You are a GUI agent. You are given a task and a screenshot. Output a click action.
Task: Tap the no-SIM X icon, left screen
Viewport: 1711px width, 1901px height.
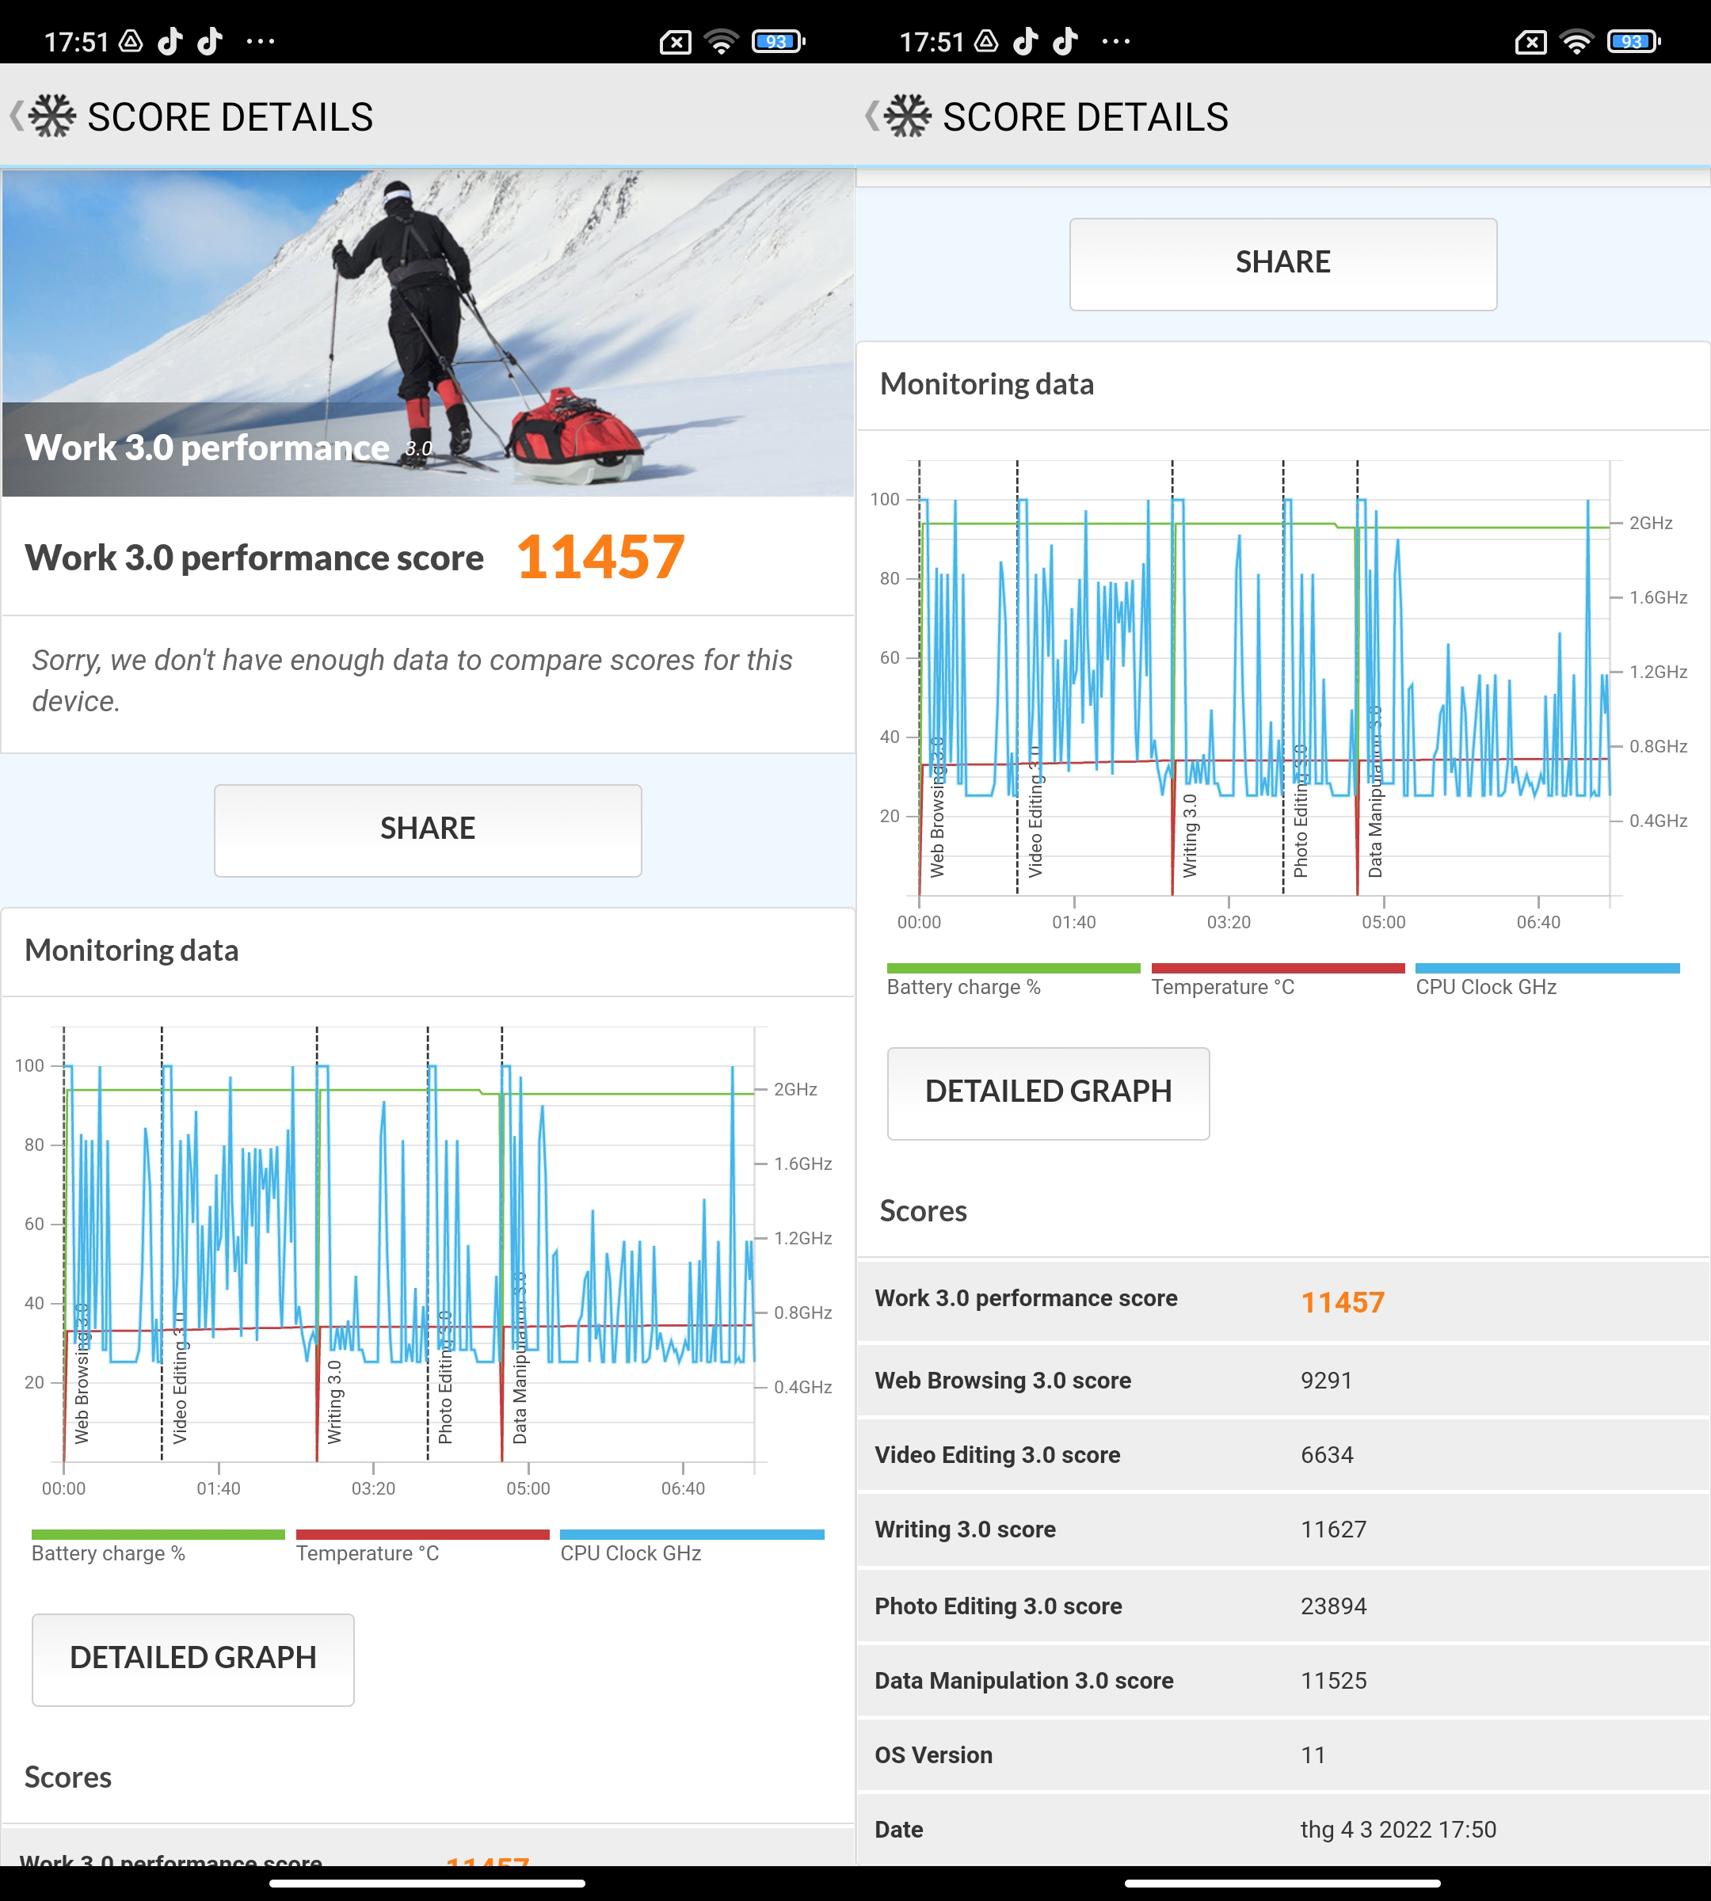pyautogui.click(x=676, y=41)
